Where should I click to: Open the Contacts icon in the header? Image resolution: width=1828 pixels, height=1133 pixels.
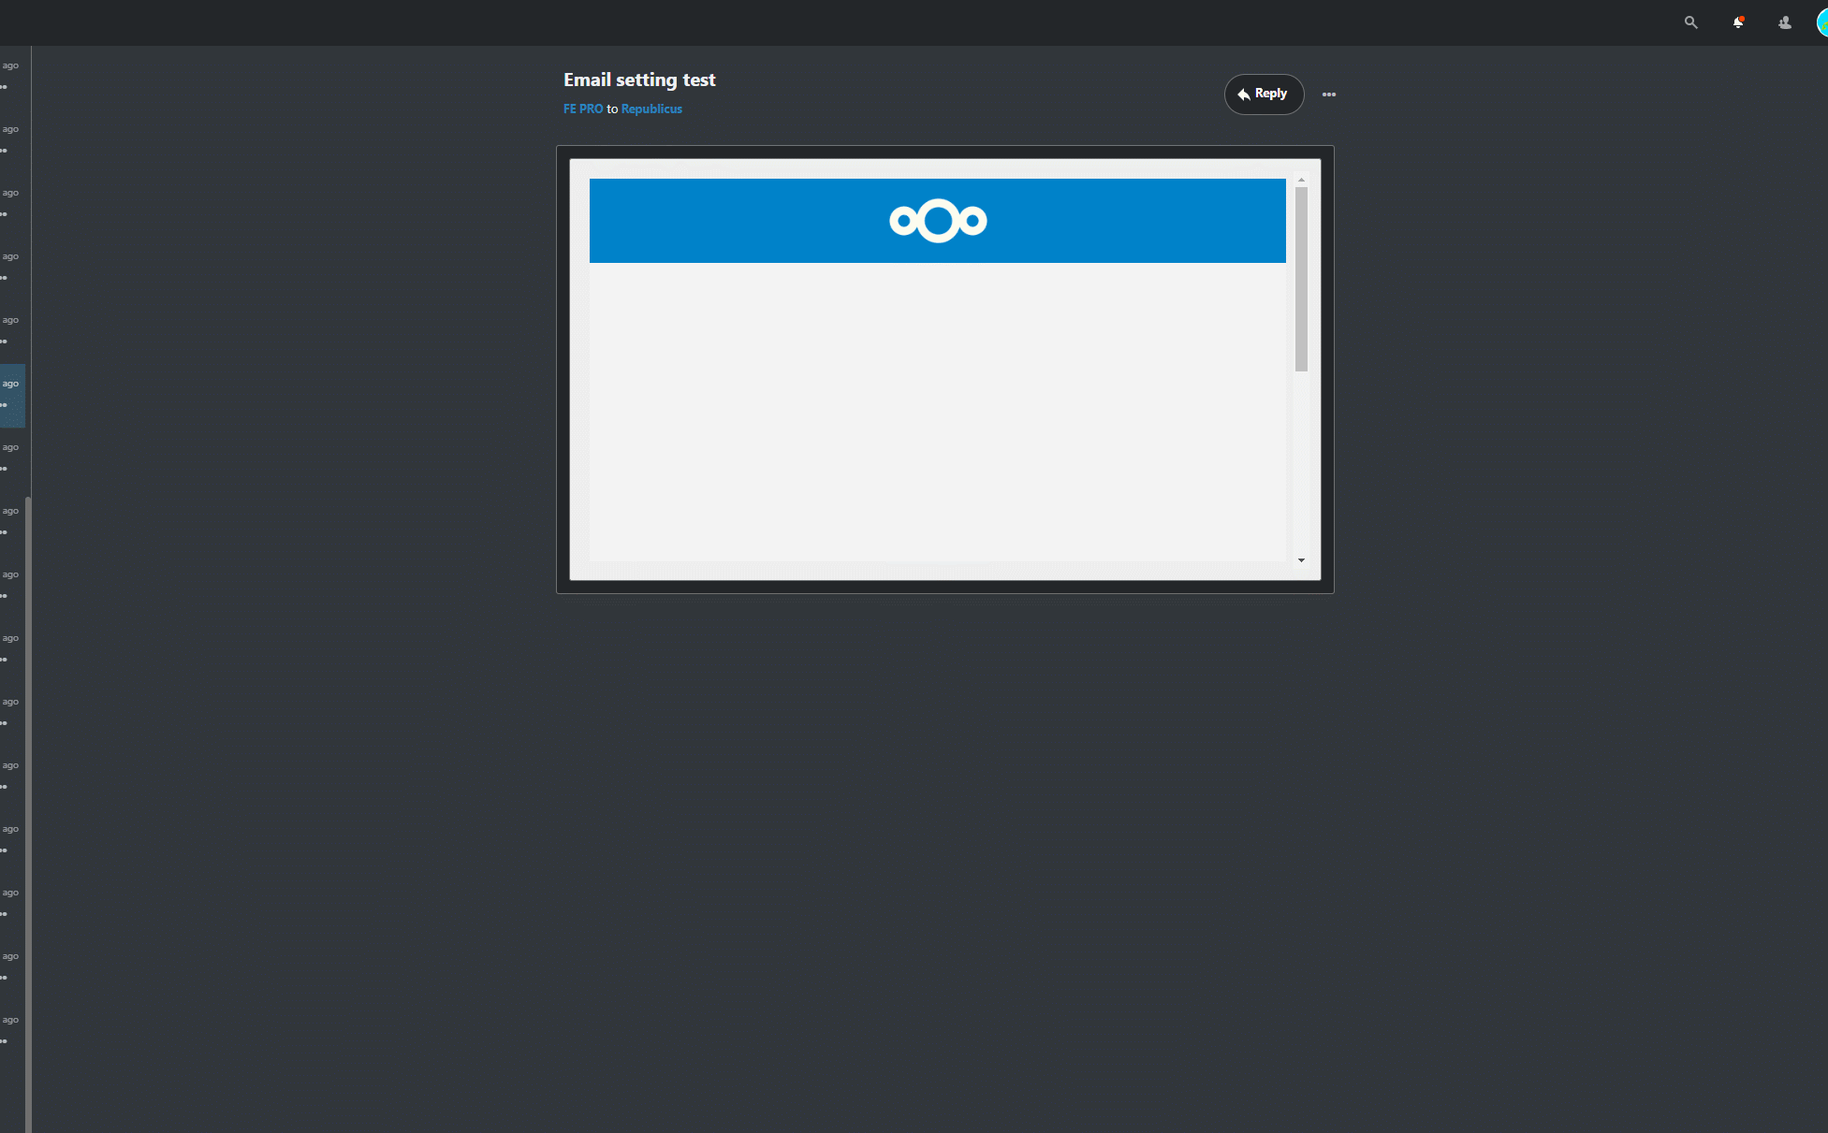click(x=1784, y=22)
